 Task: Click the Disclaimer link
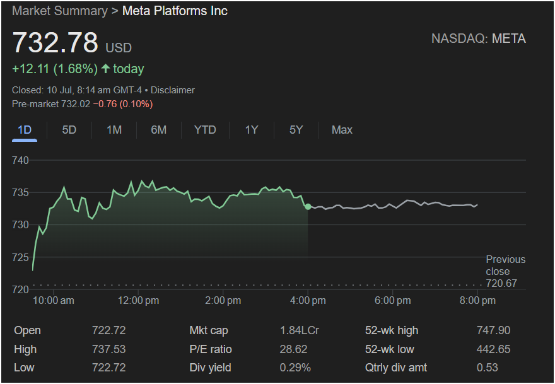click(173, 90)
